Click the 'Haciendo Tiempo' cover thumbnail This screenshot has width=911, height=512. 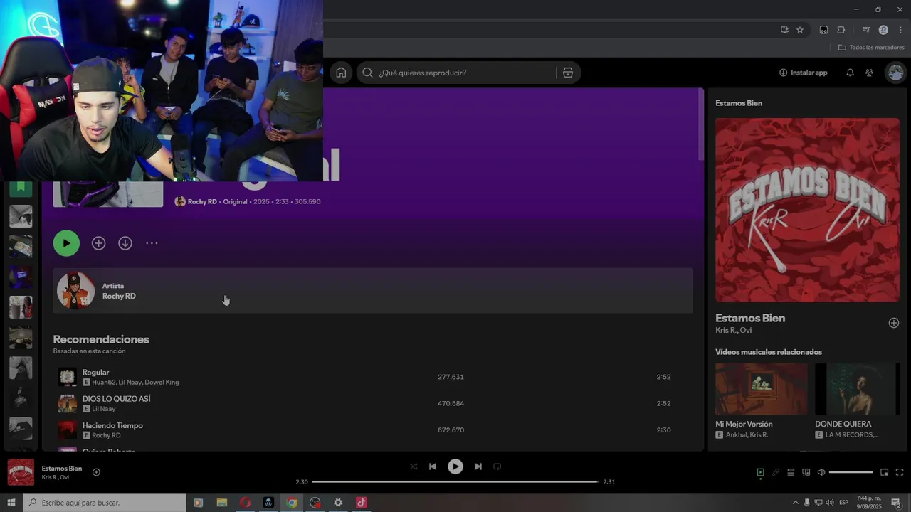[67, 430]
